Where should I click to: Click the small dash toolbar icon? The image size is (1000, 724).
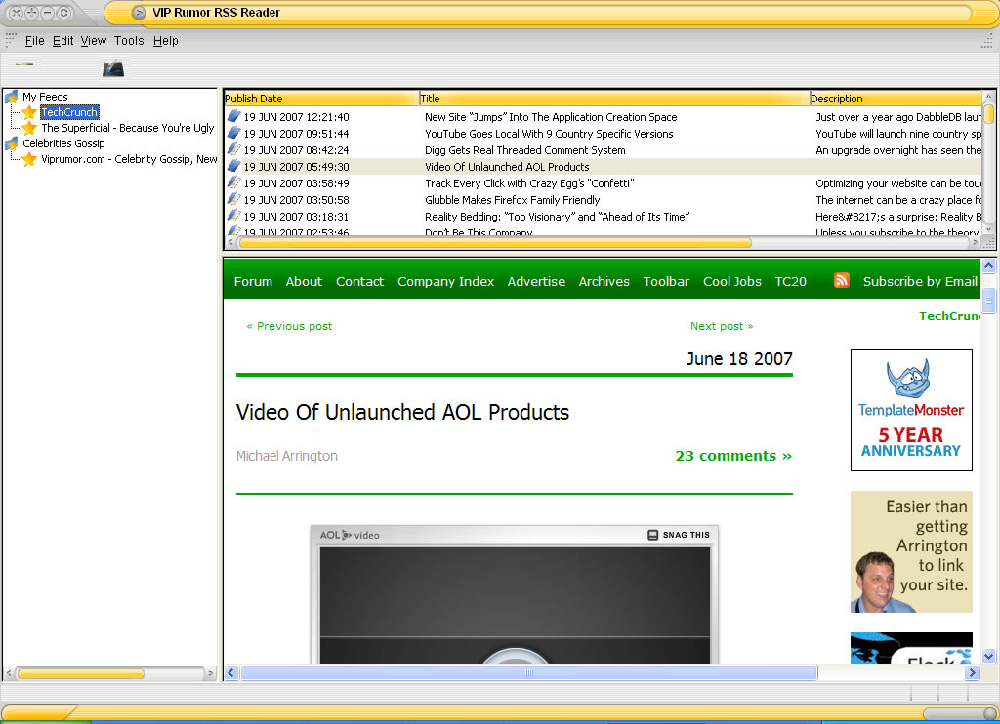pyautogui.click(x=24, y=65)
